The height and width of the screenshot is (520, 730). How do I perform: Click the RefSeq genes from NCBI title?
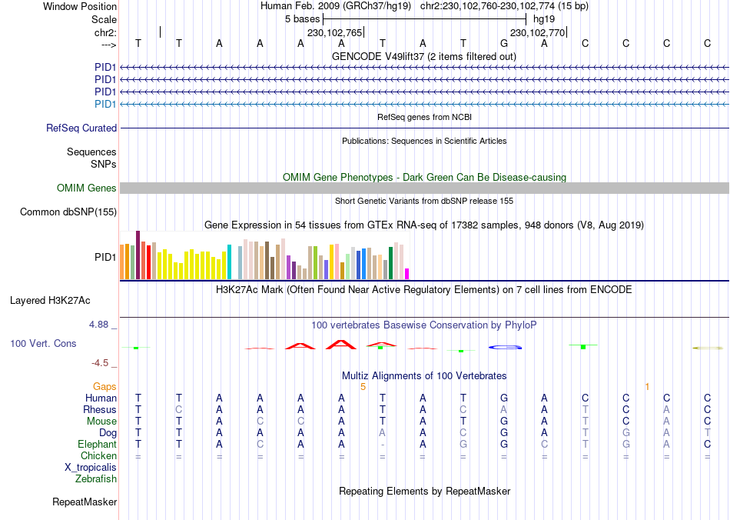click(424, 117)
